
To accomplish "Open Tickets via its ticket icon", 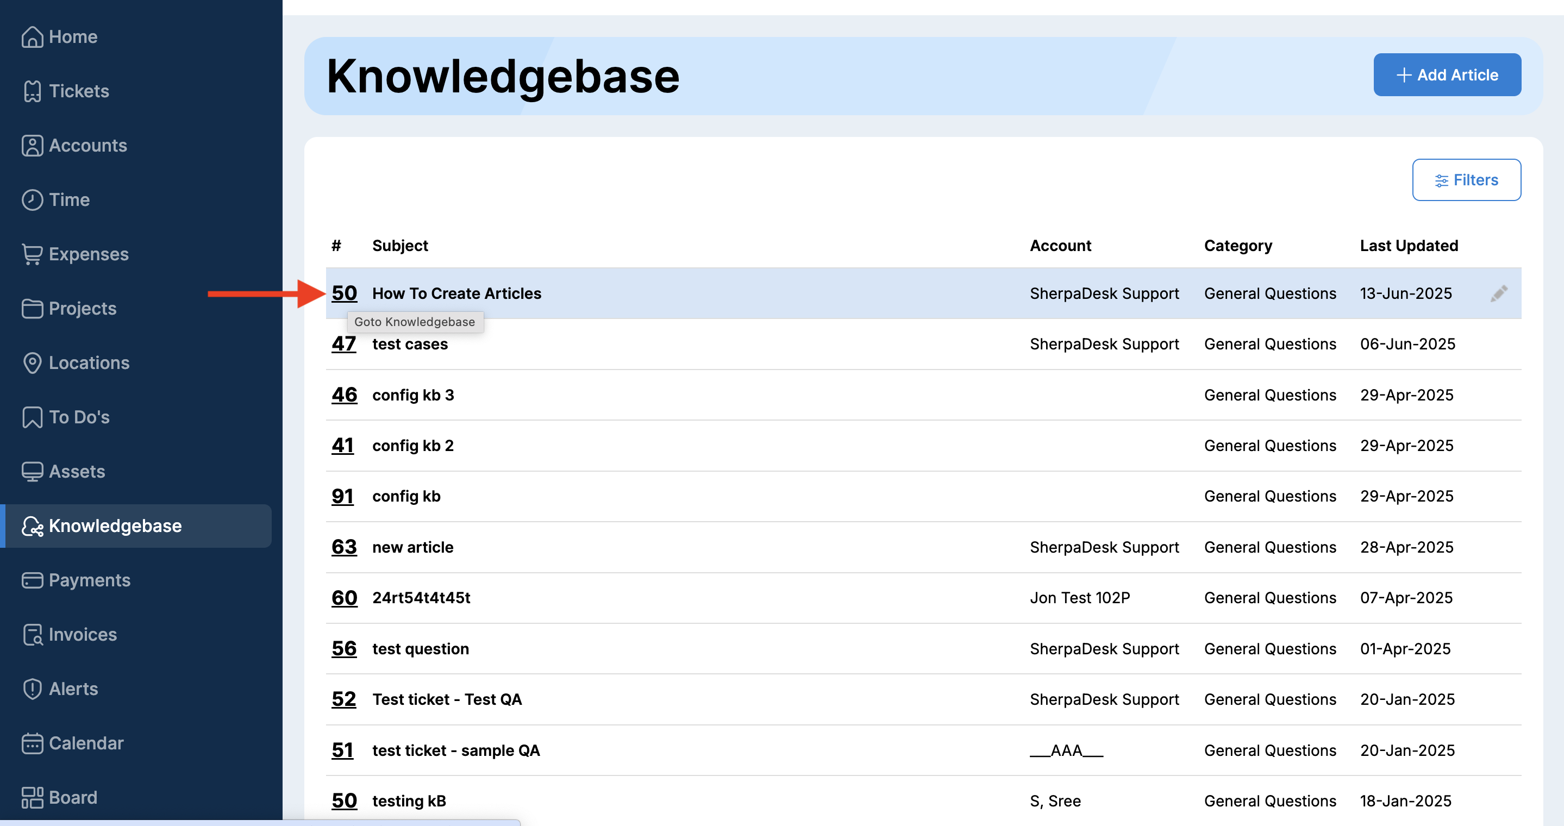I will click(32, 92).
